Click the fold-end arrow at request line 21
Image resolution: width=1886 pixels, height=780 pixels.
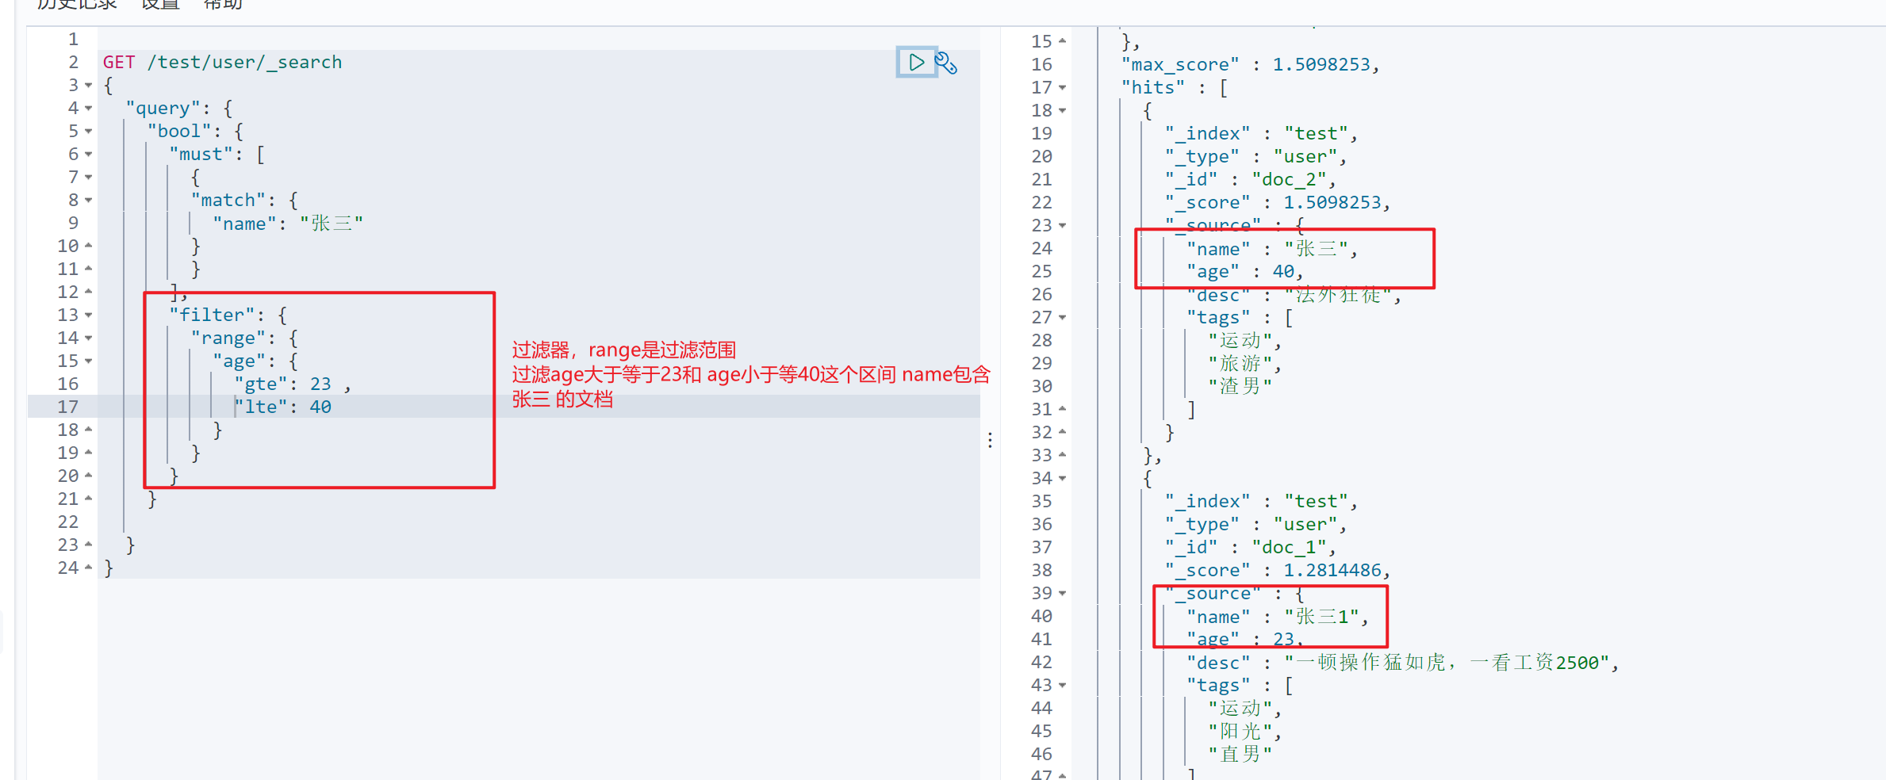pyautogui.click(x=89, y=499)
